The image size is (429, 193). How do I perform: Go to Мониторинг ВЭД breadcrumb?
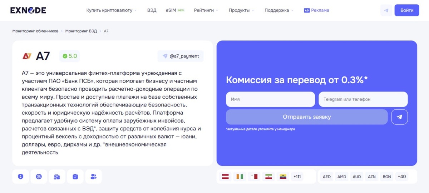tap(81, 31)
